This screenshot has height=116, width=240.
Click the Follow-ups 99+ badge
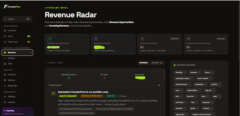pos(29,42)
